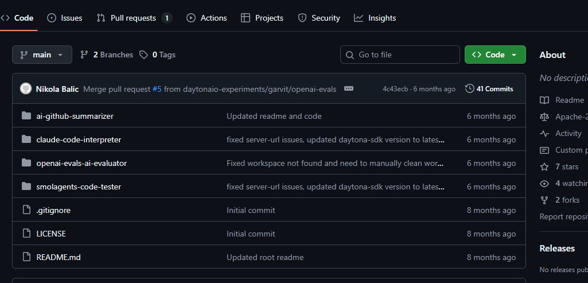
Task: Click the Security shield icon
Action: click(302, 18)
